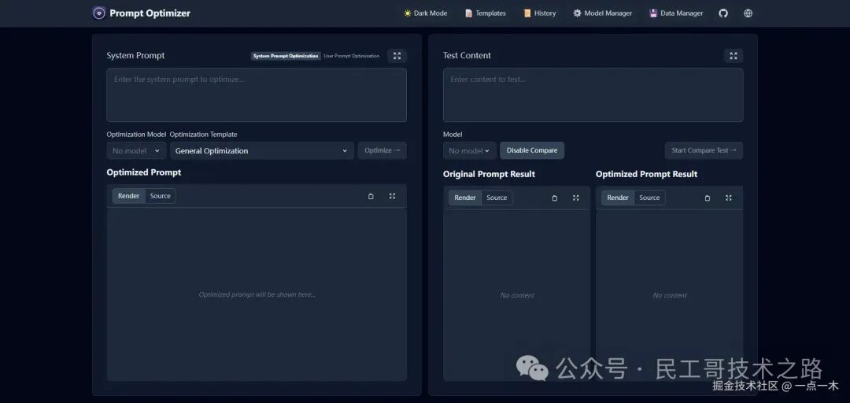Expand Optimized Prompt Result fullscreen
The image size is (850, 403).
729,198
